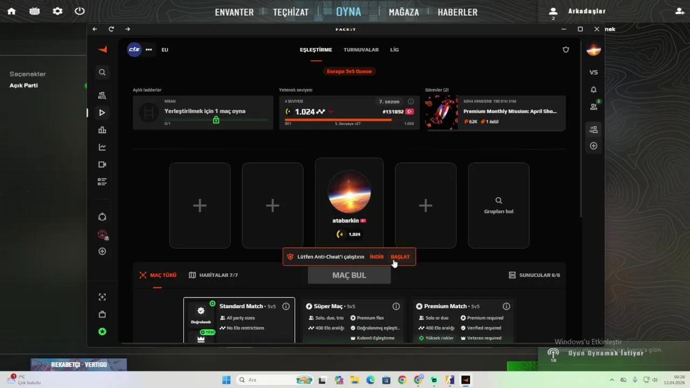Image resolution: width=690 pixels, height=388 pixels.
Task: Open the MAĞAZA tab in the CS2 menu
Action: coord(404,12)
